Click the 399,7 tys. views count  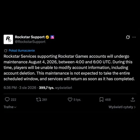click(x=47, y=88)
